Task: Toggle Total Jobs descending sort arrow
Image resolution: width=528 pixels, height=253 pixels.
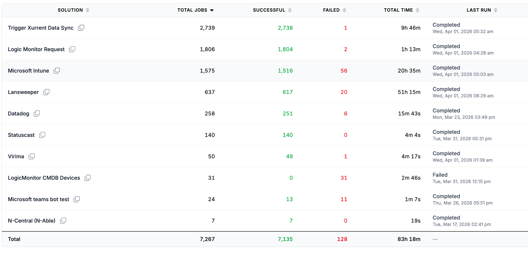Action: pyautogui.click(x=212, y=10)
